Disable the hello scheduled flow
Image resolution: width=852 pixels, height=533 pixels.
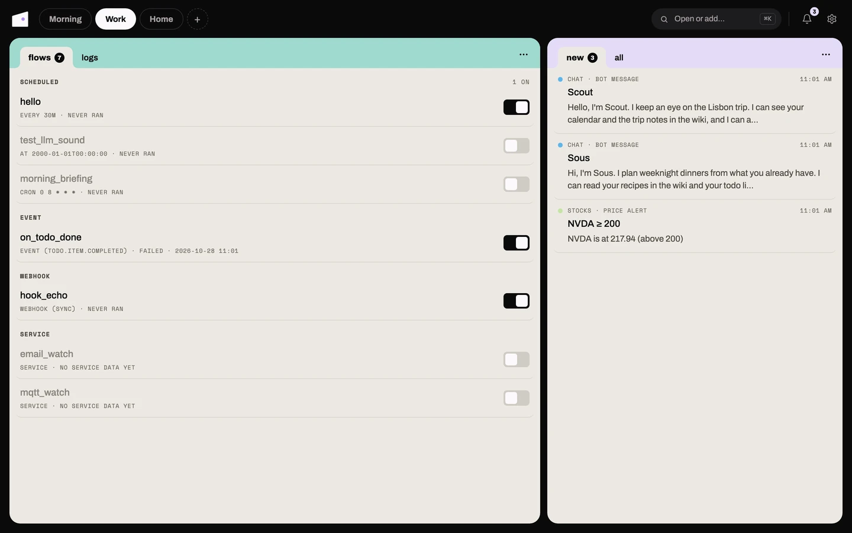(517, 107)
